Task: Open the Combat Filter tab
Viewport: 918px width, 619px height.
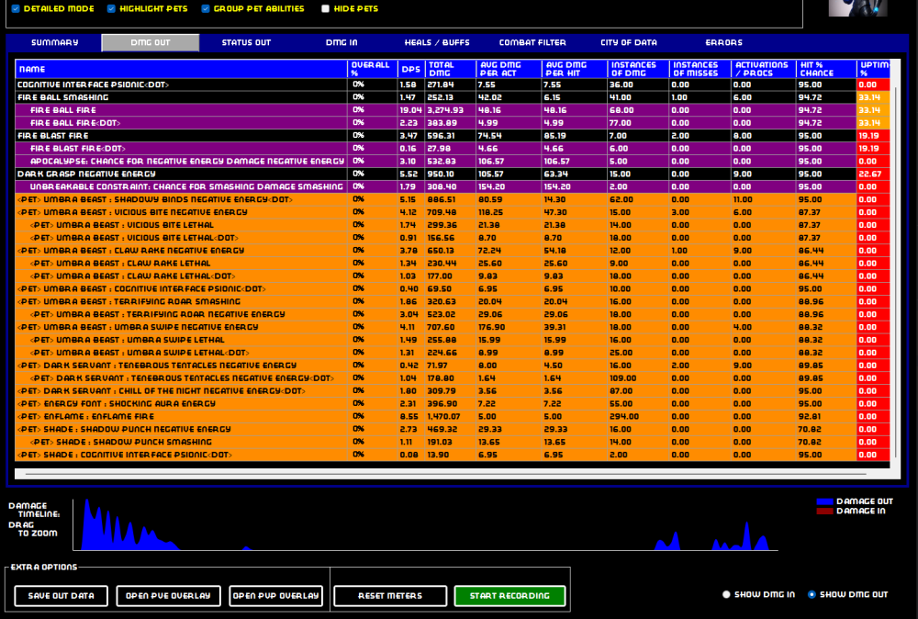Action: point(532,42)
